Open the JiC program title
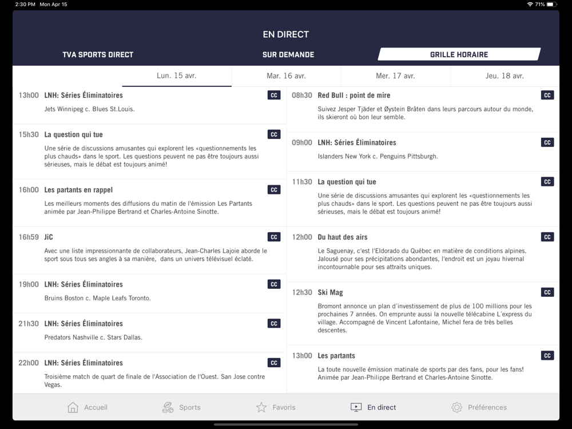572x429 pixels. point(49,237)
